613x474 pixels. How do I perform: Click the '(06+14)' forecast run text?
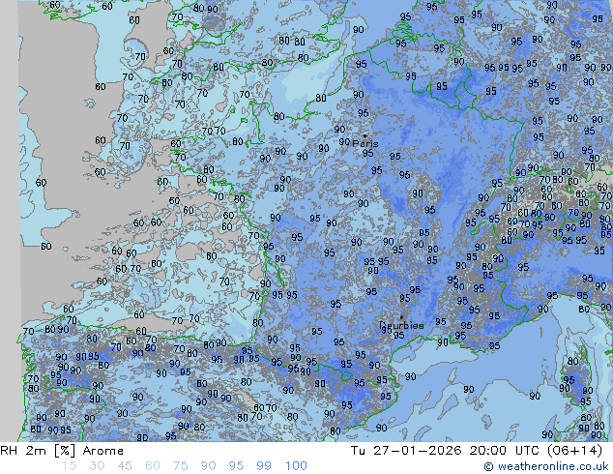574,451
